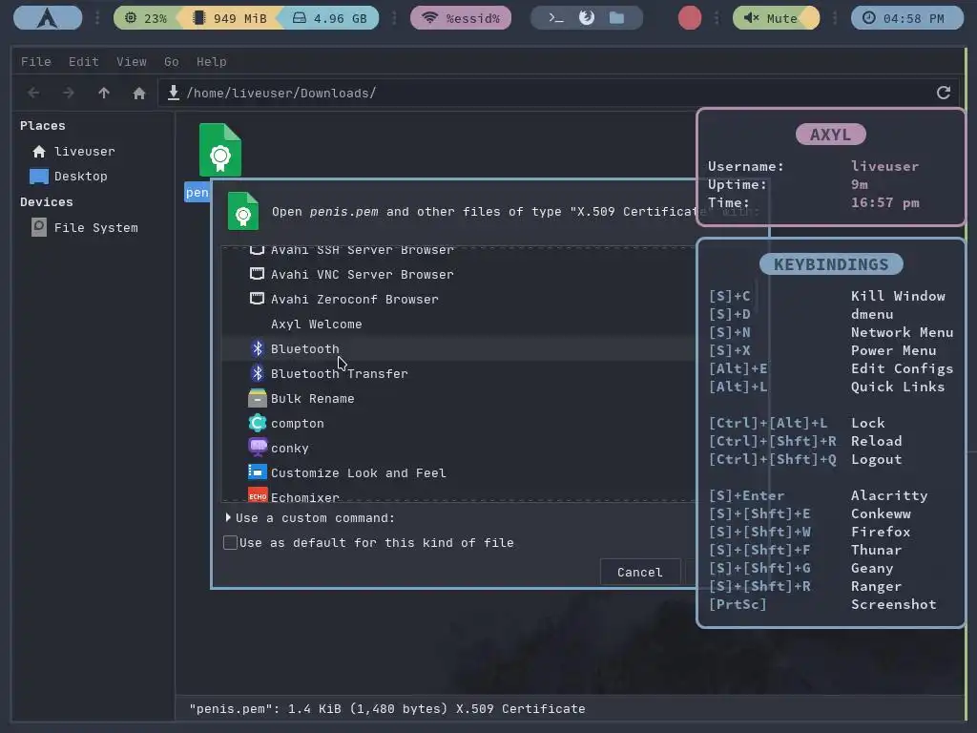Click the Bluetooth app icon

click(x=258, y=348)
